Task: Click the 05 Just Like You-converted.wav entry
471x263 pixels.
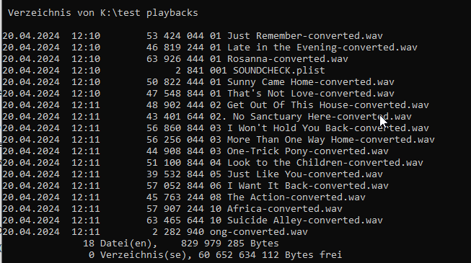Action: tap(296, 174)
